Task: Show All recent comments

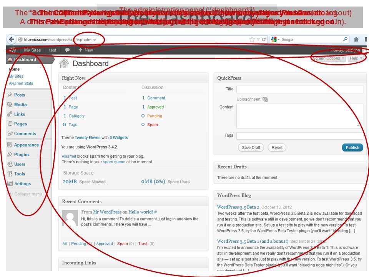Action: (x=65, y=244)
